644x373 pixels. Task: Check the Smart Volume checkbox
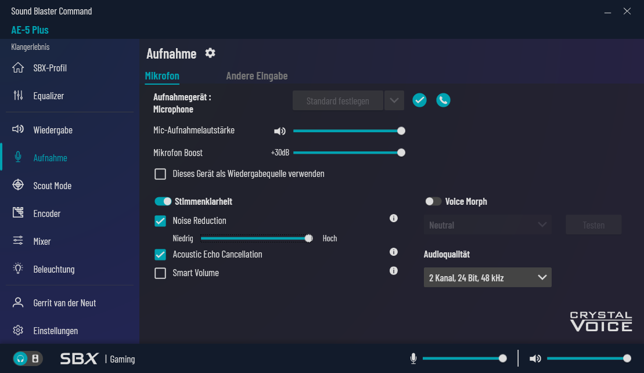pos(160,273)
